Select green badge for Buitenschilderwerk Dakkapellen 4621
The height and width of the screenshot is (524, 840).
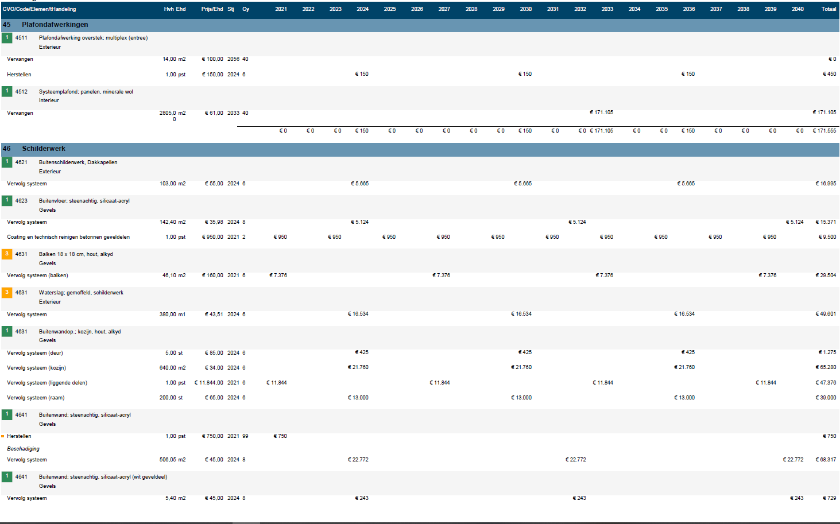tap(7, 162)
